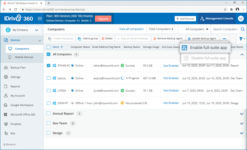The image size is (247, 150).
Task: Expand the Dav Team group chevron
Action: pyautogui.click(x=242, y=123)
